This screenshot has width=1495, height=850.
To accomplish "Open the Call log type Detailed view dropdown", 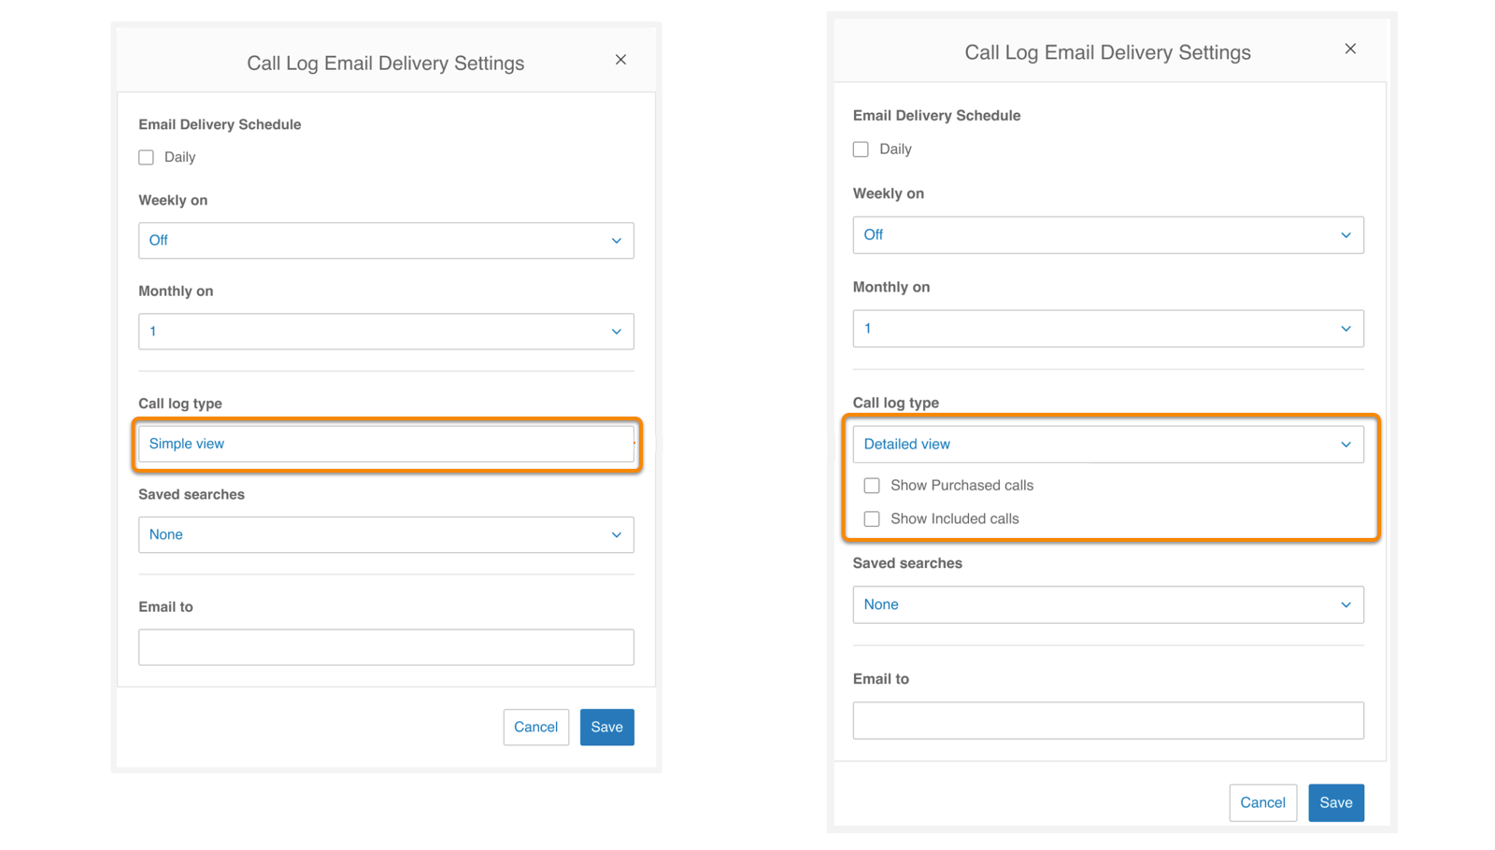I will (1107, 445).
